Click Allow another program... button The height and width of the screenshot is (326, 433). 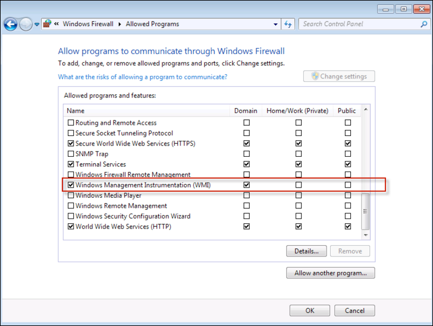pyautogui.click(x=330, y=273)
